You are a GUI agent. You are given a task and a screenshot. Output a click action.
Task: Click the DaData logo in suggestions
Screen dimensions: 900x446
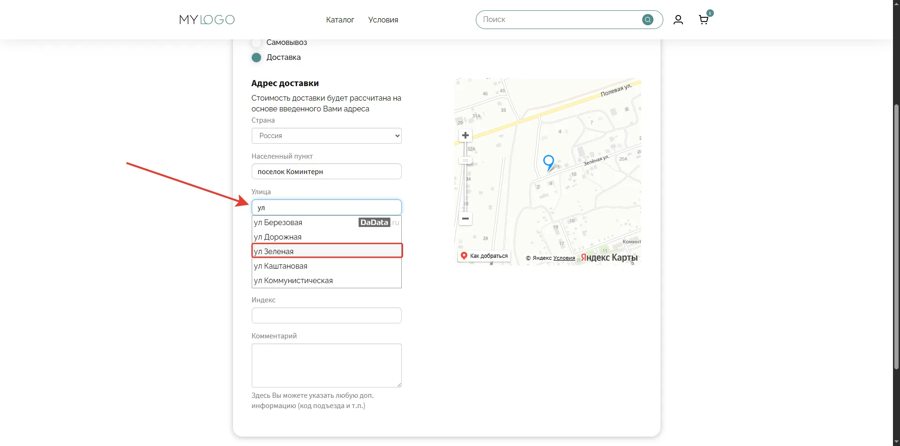pyautogui.click(x=374, y=222)
